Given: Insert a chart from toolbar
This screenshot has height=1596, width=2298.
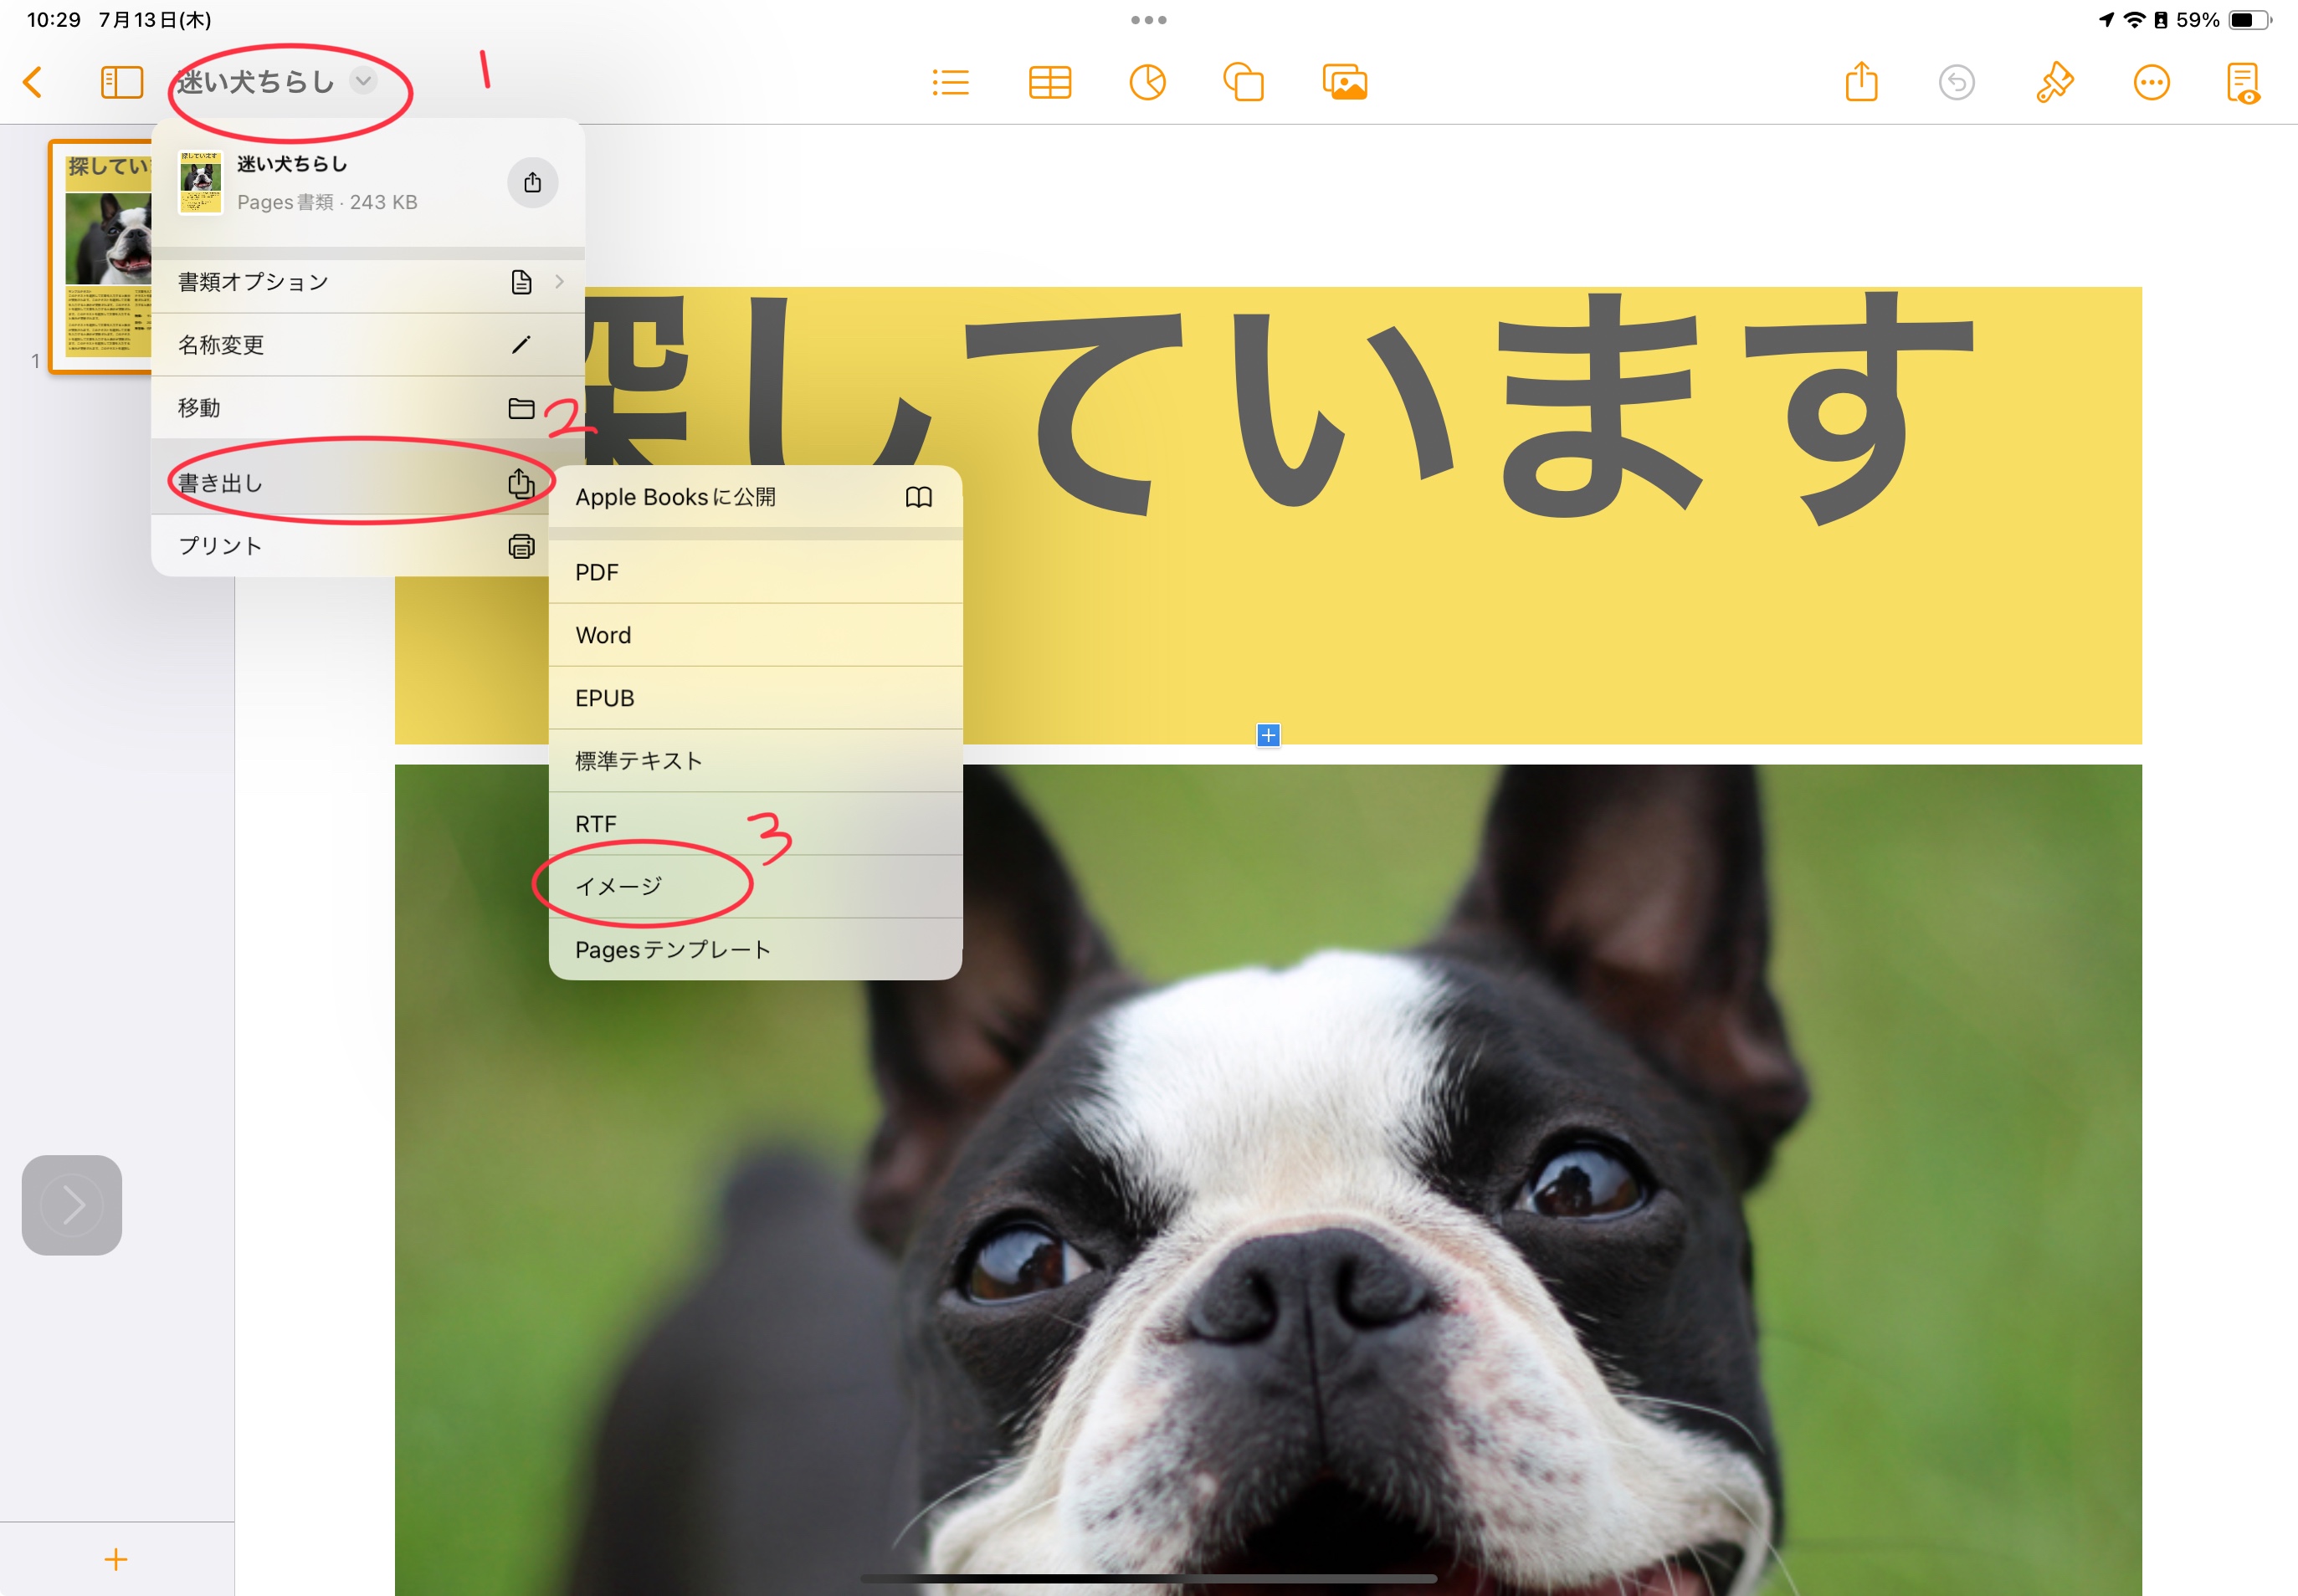Looking at the screenshot, I should coord(1146,82).
